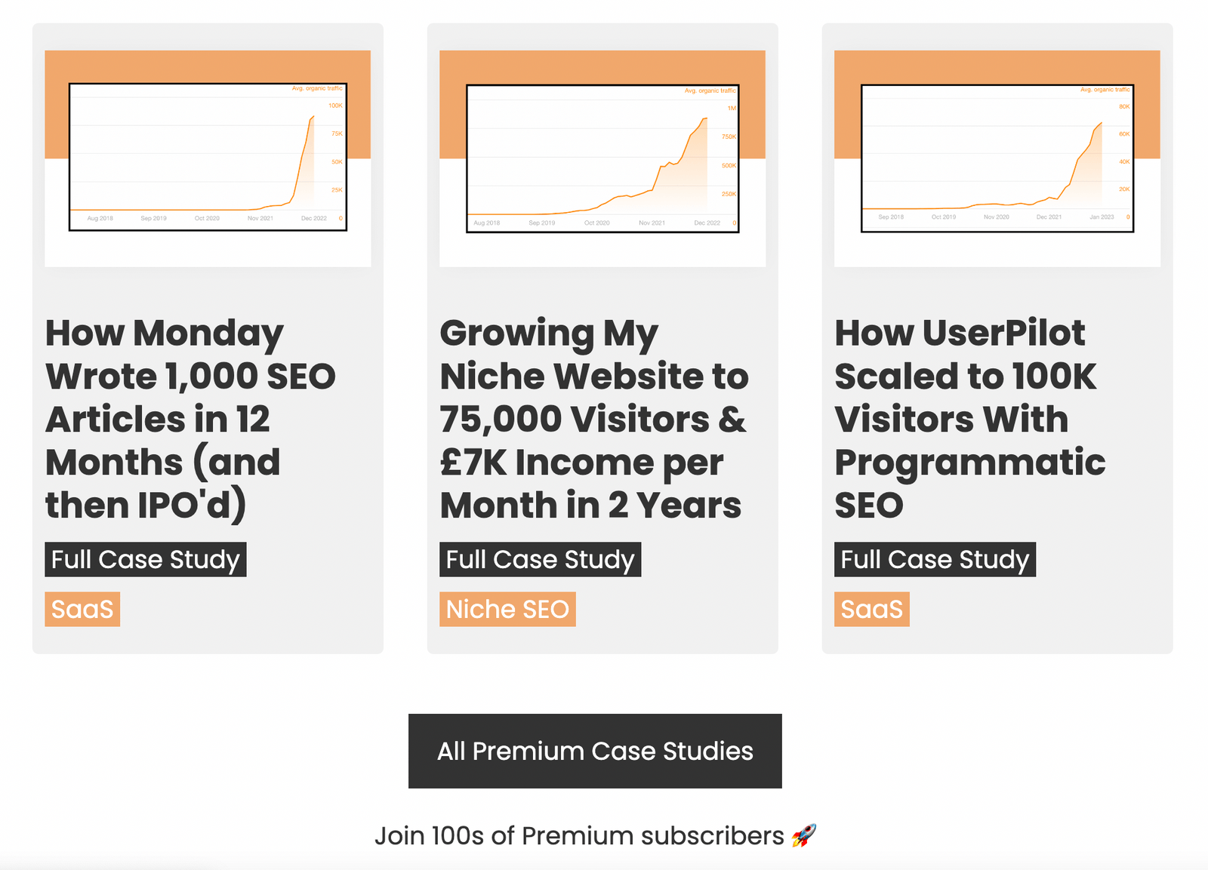This screenshot has height=870, width=1208.
Task: Click 'Avg. organic traffic' label in niche chart
Action: [710, 91]
